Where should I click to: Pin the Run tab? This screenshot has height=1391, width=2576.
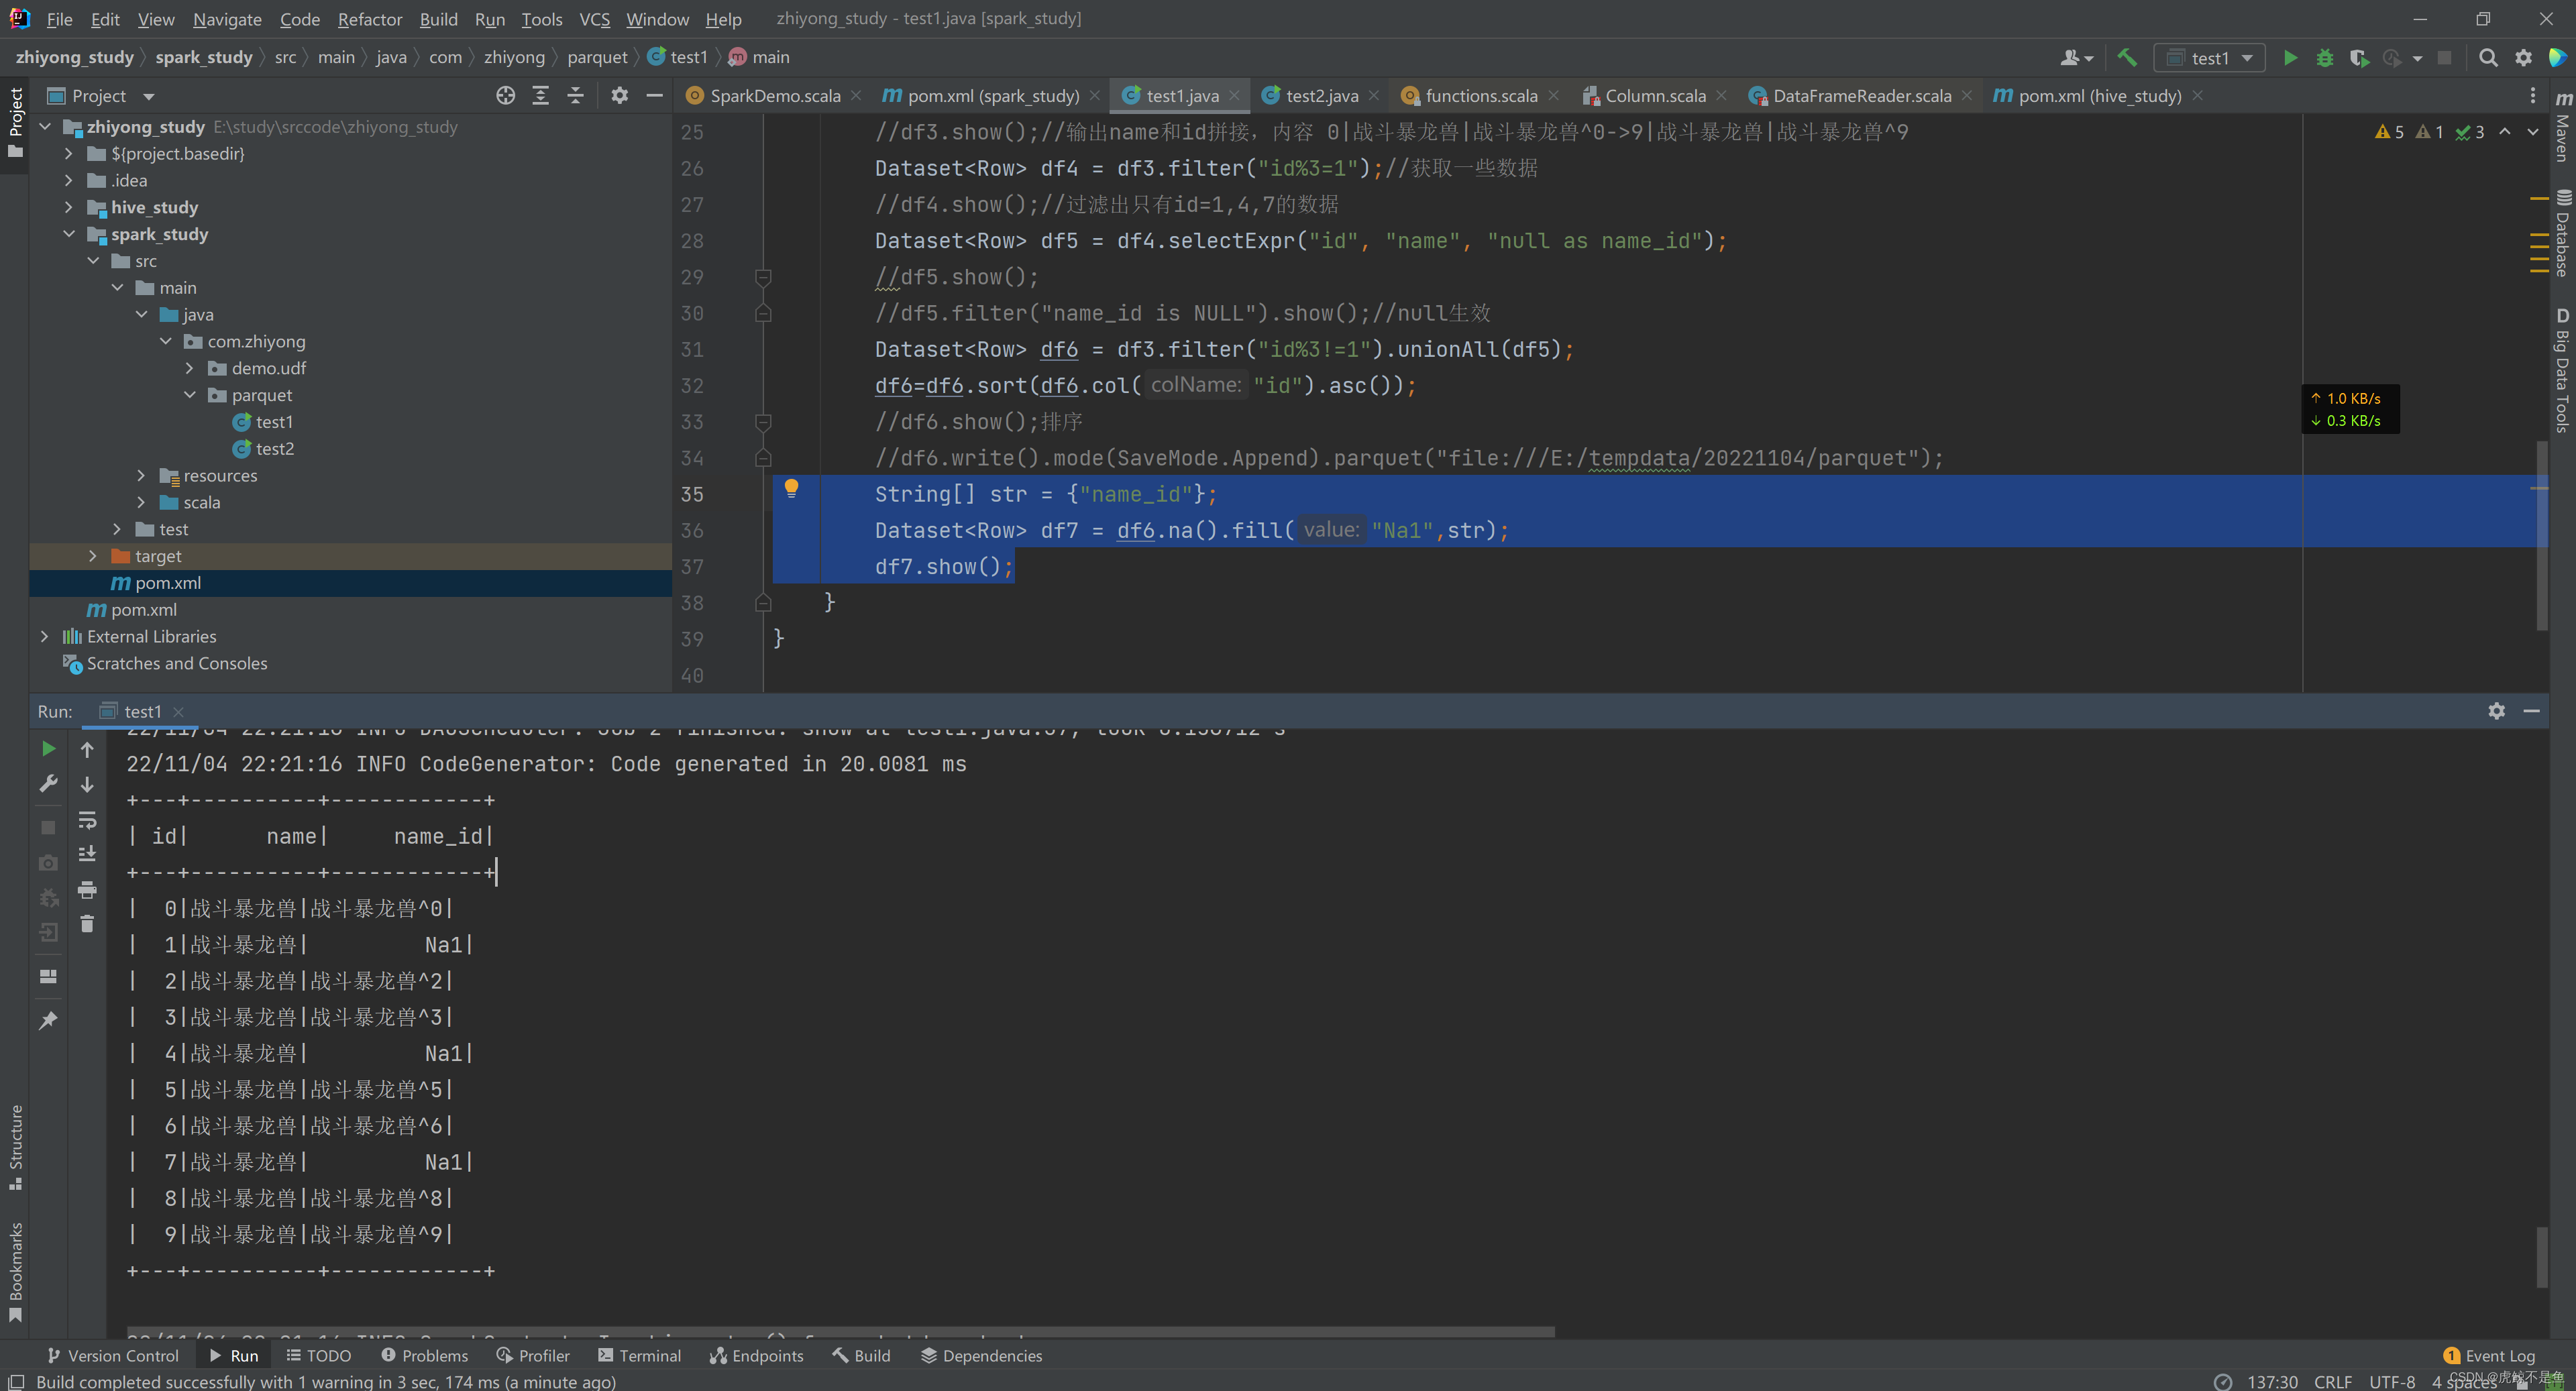pos(48,1020)
